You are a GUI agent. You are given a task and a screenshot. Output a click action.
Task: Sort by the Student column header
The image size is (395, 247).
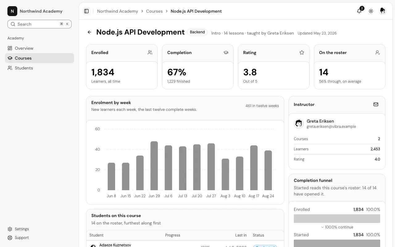click(x=96, y=235)
